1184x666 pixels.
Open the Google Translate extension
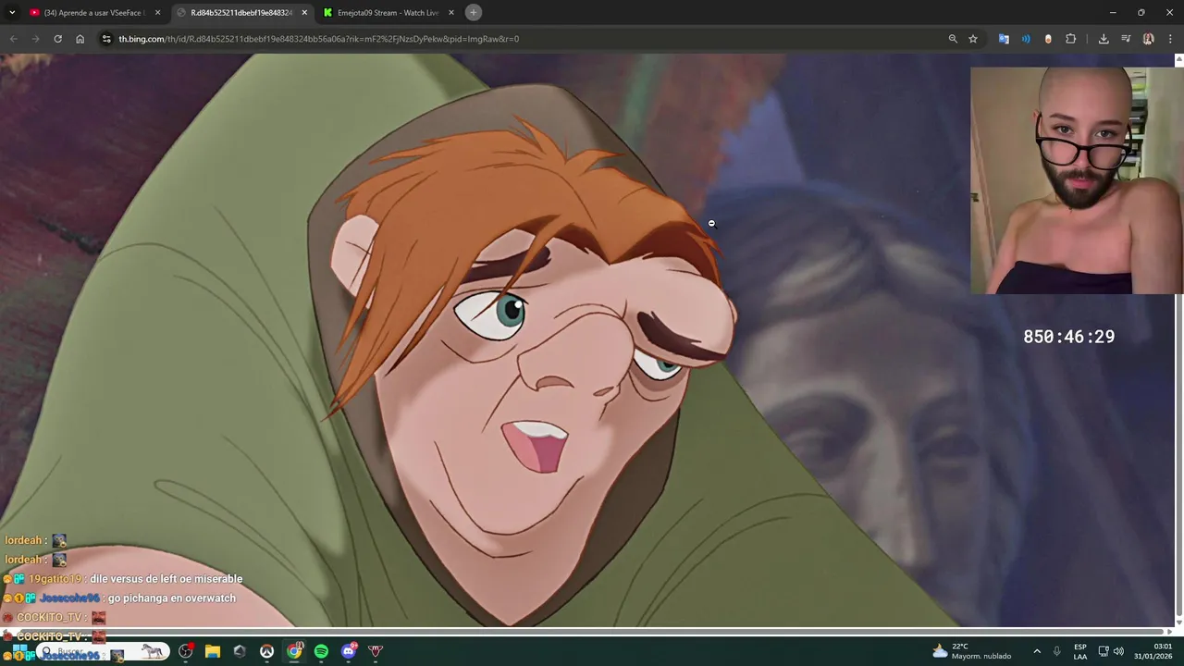click(1004, 39)
